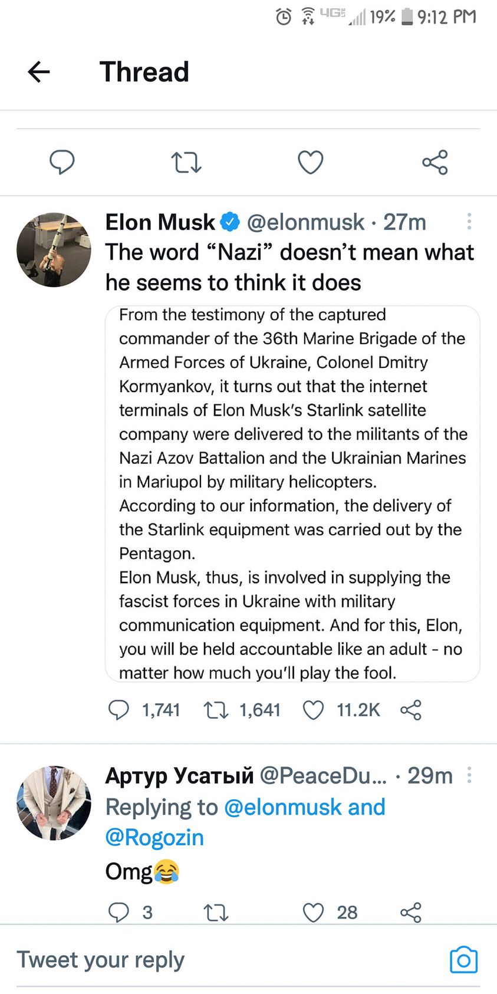Tap the Tweet your reply field
Viewport: 497px width, 994px height.
[177, 960]
